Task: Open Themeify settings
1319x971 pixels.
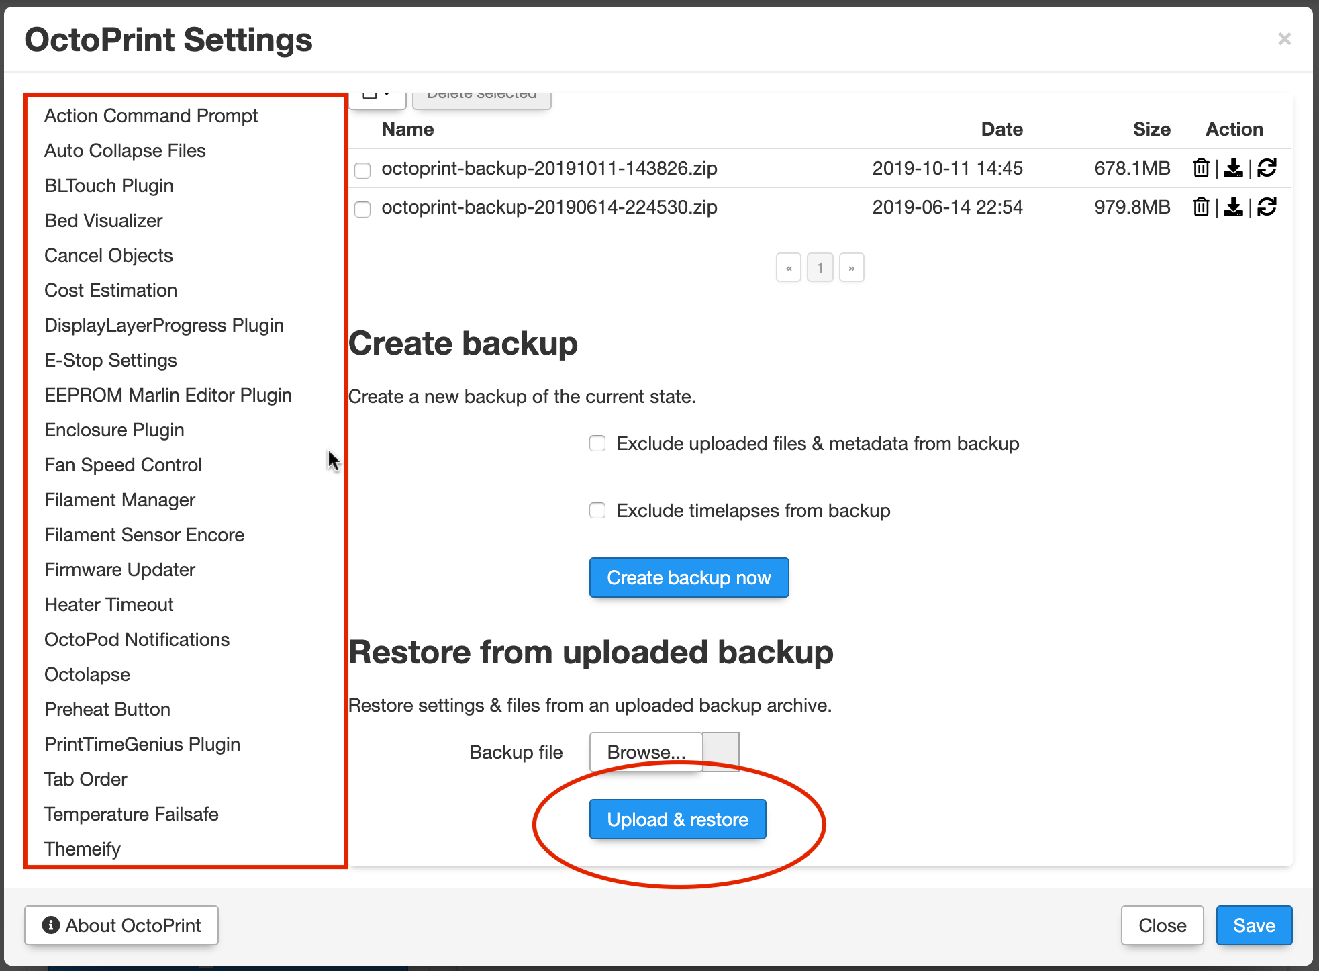Action: click(x=83, y=849)
